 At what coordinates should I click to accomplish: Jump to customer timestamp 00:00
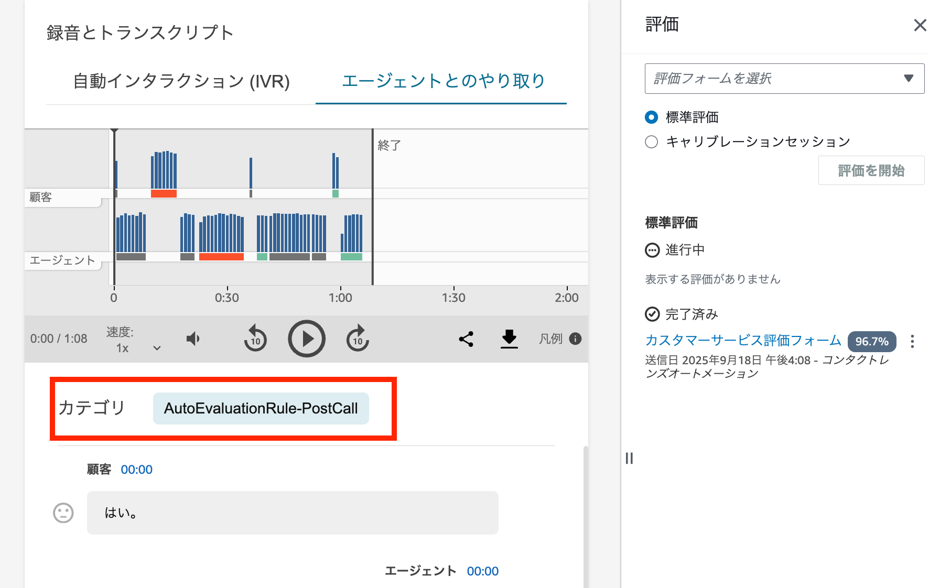(136, 470)
